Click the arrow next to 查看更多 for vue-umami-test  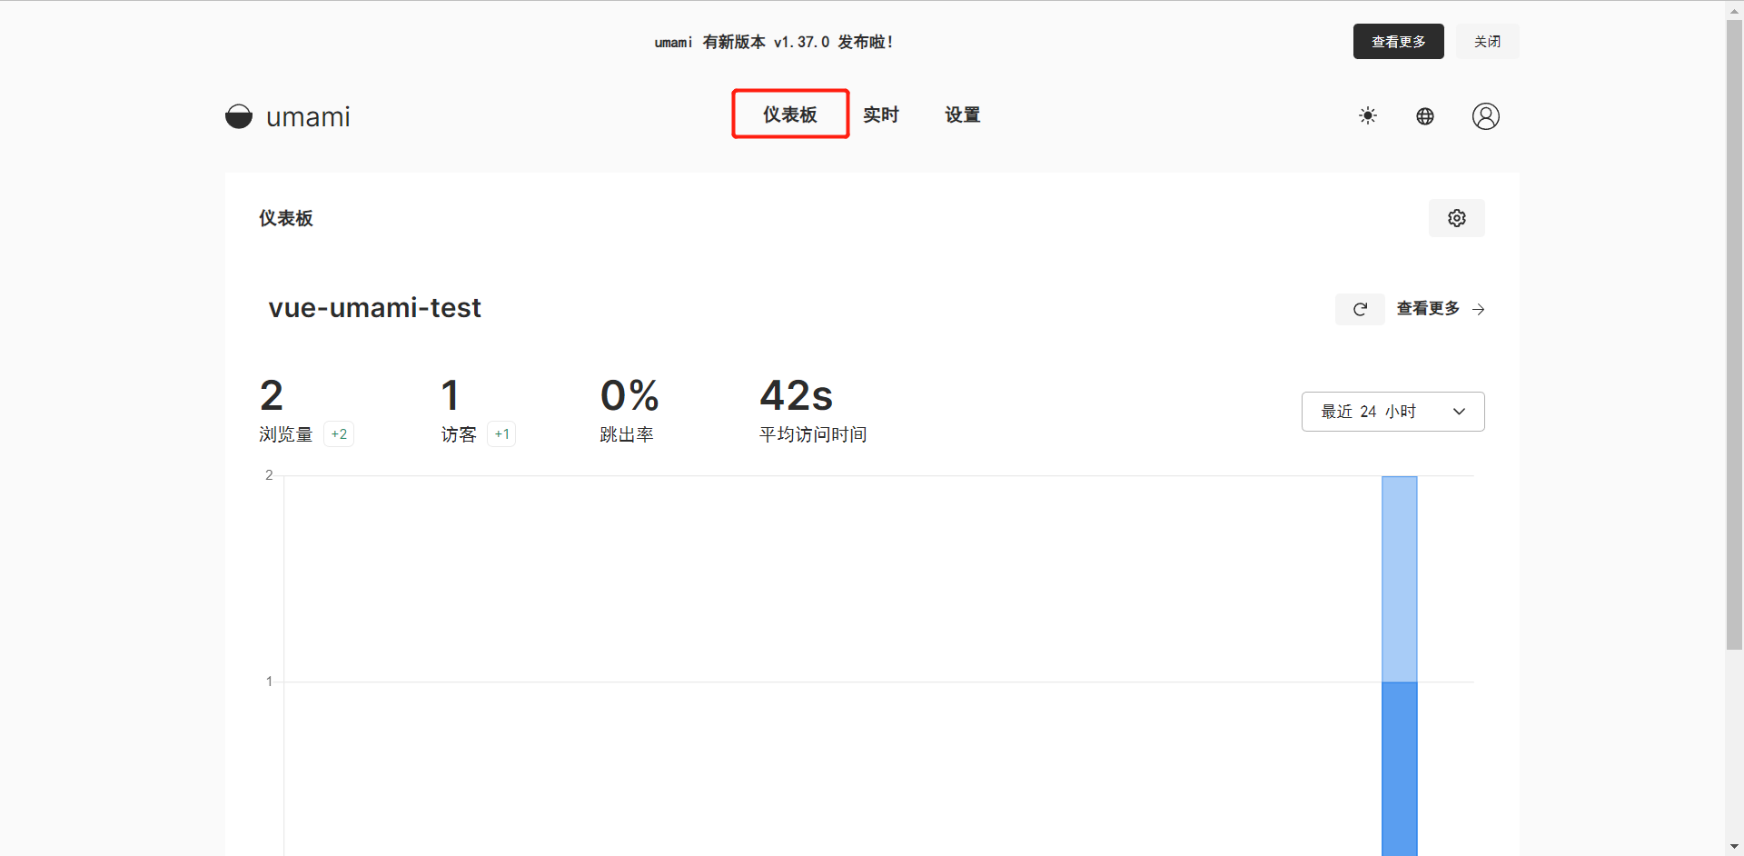coord(1479,310)
